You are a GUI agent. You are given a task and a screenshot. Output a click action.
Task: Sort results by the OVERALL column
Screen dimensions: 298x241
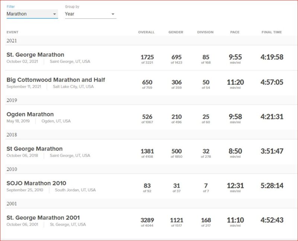click(146, 32)
